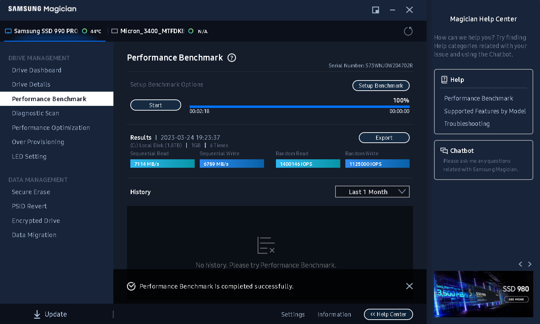
Task: Open Supported Features by Model help topic
Action: tap(485, 111)
